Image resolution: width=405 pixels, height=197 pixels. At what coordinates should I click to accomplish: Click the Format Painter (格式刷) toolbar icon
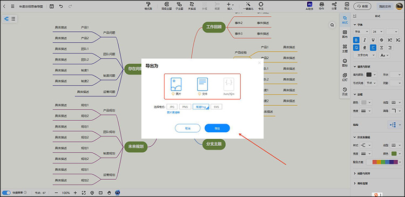point(148,6)
